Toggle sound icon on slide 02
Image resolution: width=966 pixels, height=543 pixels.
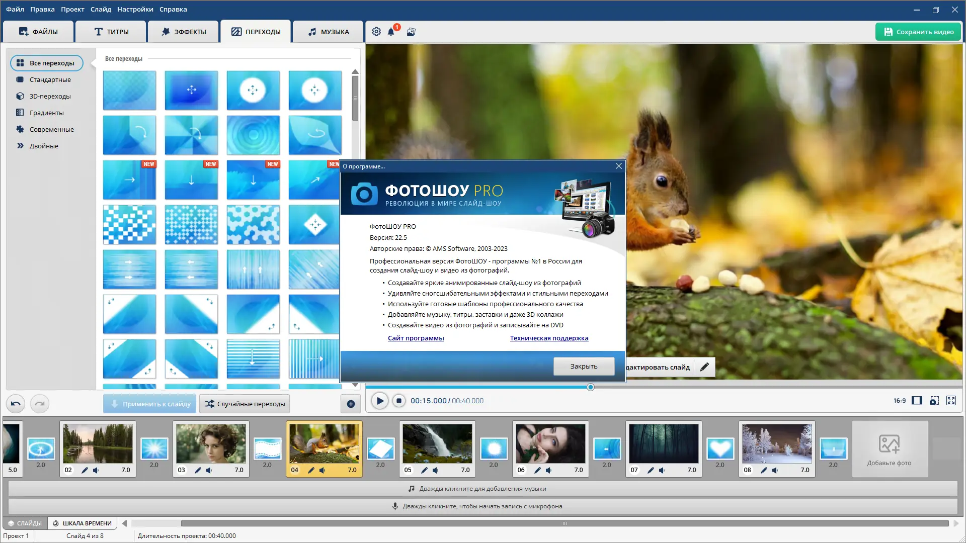tap(96, 470)
